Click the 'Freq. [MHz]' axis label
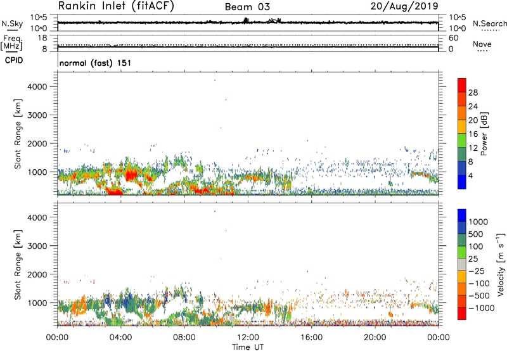This screenshot has width=507, height=351. tap(12, 42)
